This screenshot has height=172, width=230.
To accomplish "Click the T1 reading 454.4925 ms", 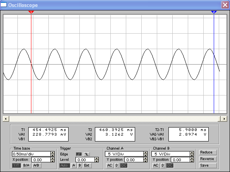I will [x=50, y=130].
